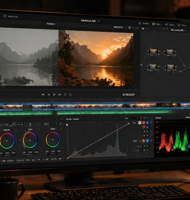This screenshot has width=190, height=200.
Task: Click the red parade waveform in Scopes
Action: [x=166, y=142]
